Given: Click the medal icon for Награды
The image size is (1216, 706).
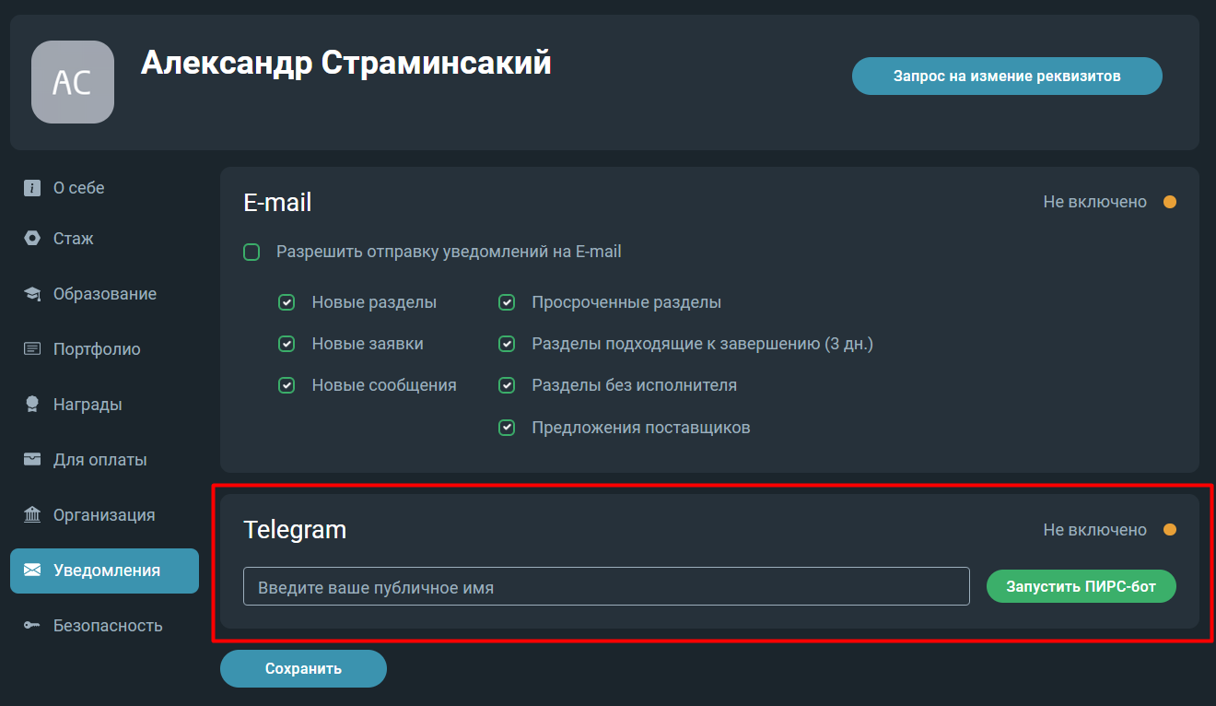Looking at the screenshot, I should 32,405.
